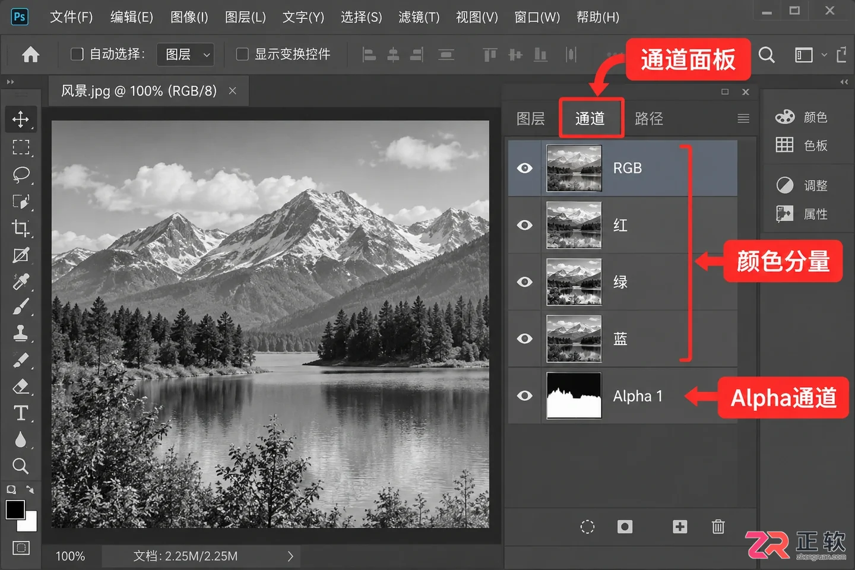
Task: Close the 风景.jpg document tab
Action: point(233,91)
